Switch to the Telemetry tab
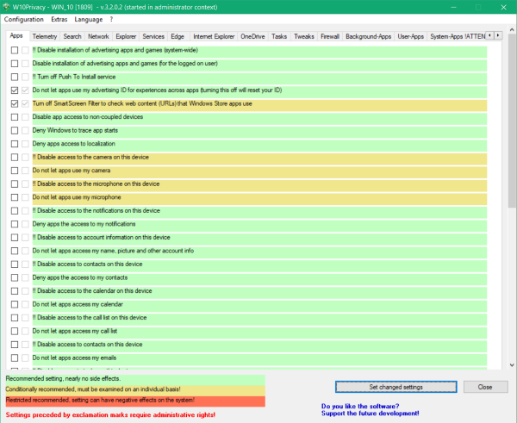 (x=45, y=37)
